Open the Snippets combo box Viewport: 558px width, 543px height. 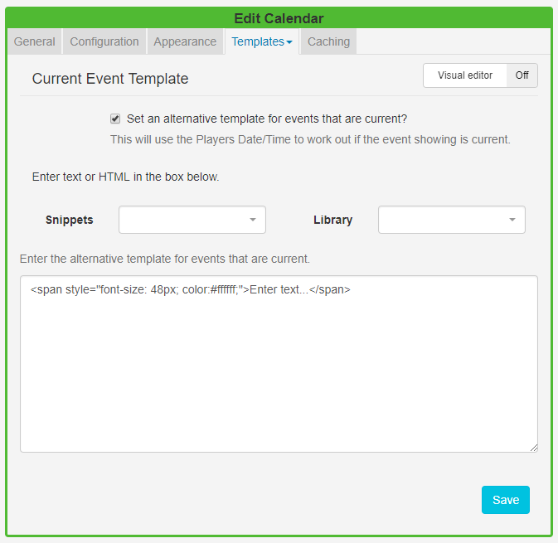[192, 220]
